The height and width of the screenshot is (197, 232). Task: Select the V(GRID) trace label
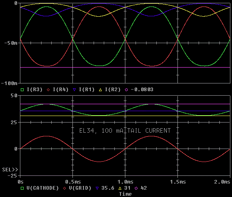coord(80,188)
